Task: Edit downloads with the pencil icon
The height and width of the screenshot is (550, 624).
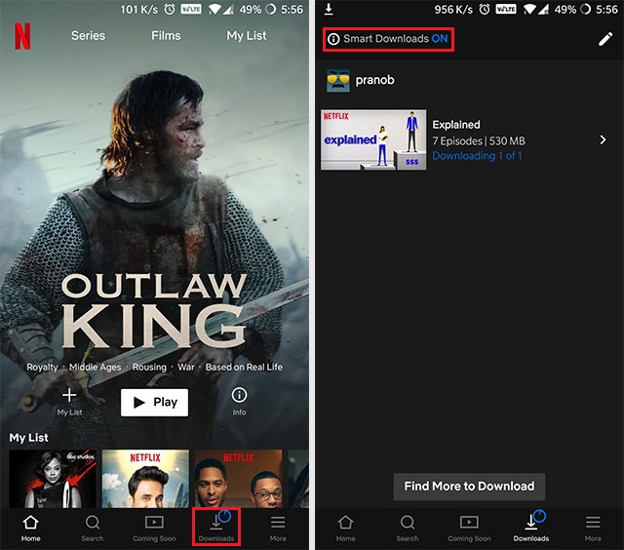Action: [x=605, y=39]
